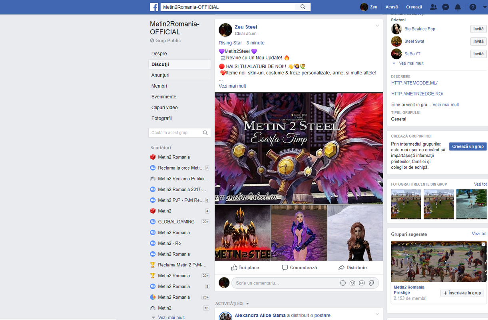488x320 pixels.
Task: Open the help question mark icon
Action: 473,7
